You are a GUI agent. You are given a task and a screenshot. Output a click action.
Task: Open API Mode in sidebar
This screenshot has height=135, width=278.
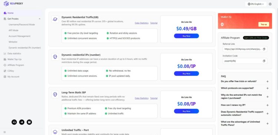click(13, 30)
